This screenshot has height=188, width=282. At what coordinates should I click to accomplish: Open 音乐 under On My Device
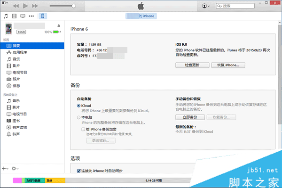coord(32,101)
